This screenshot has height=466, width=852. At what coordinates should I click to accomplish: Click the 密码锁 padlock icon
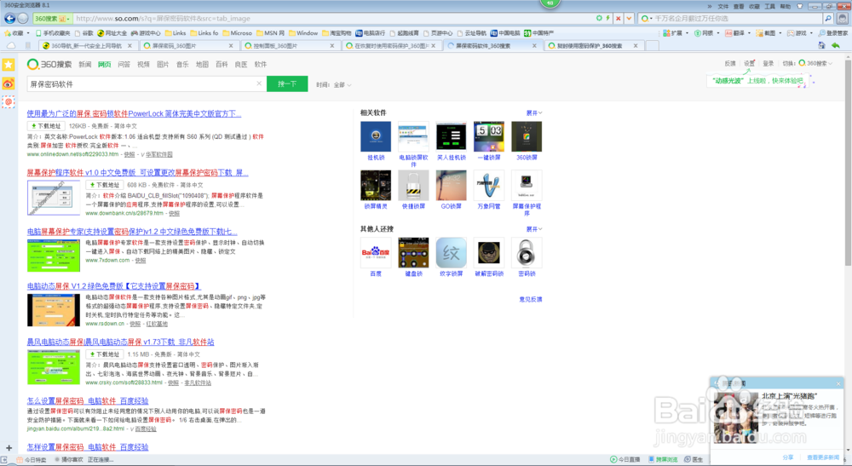527,252
